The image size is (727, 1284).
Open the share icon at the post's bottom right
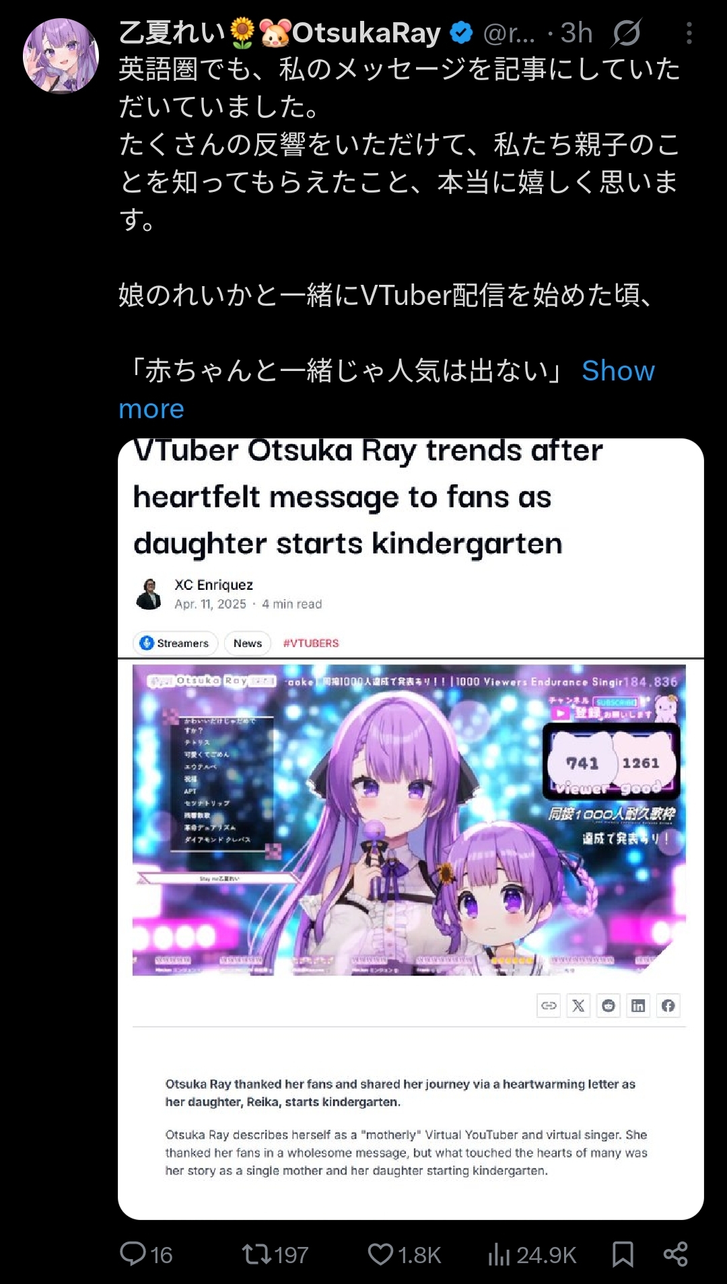coord(675,1254)
